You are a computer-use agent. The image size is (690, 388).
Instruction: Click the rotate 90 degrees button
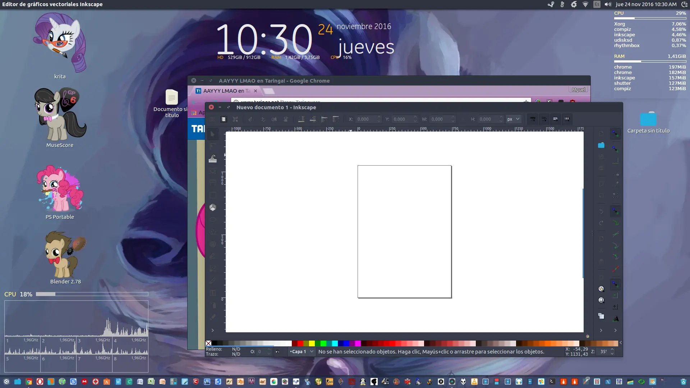point(263,119)
